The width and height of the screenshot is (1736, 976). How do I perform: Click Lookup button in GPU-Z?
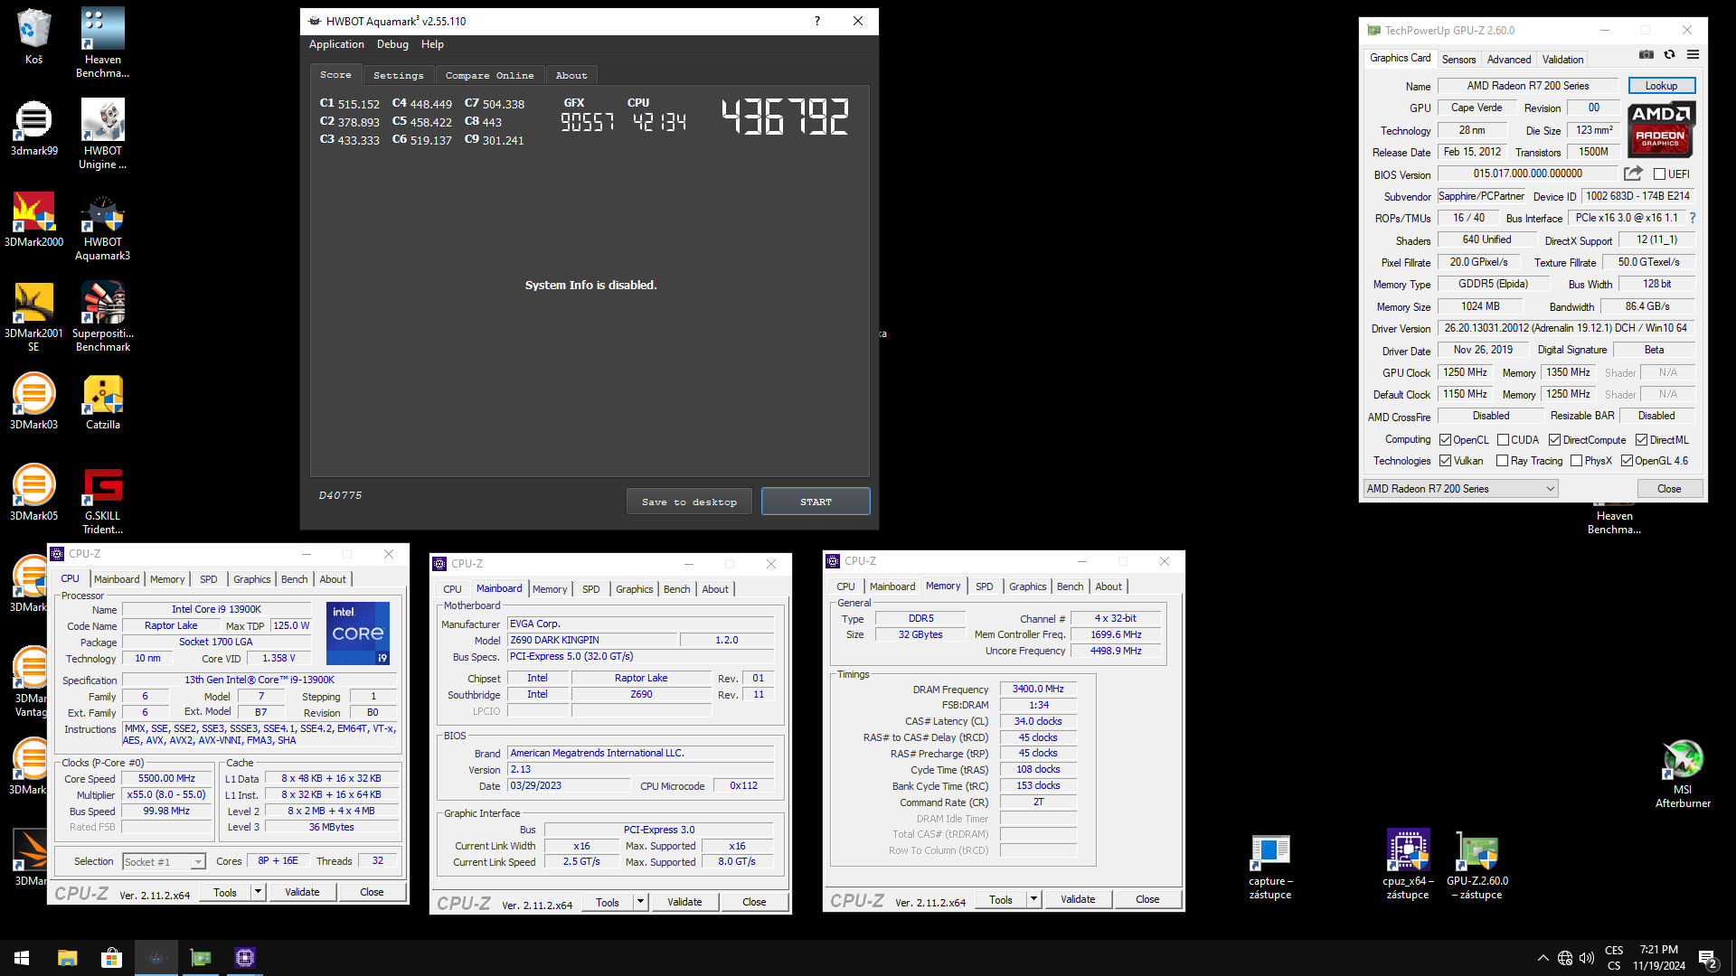click(1661, 86)
